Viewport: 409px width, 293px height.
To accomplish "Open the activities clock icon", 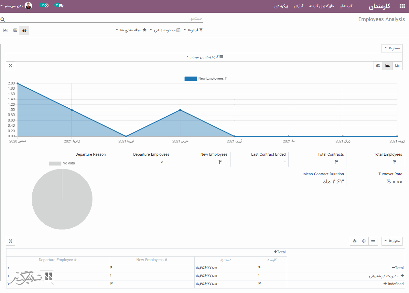I will click(x=46, y=6).
